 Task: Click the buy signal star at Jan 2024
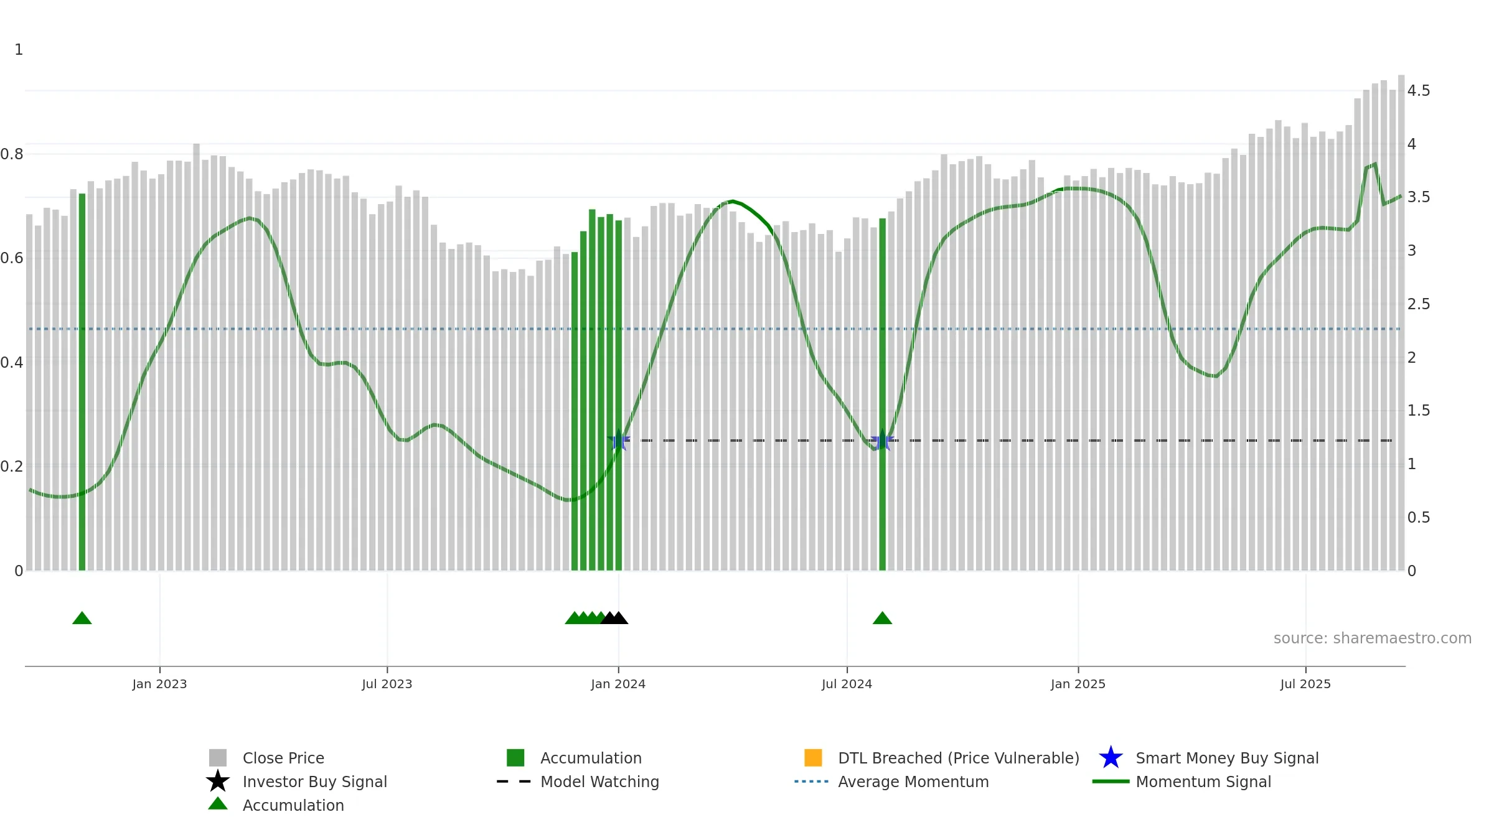pos(619,441)
